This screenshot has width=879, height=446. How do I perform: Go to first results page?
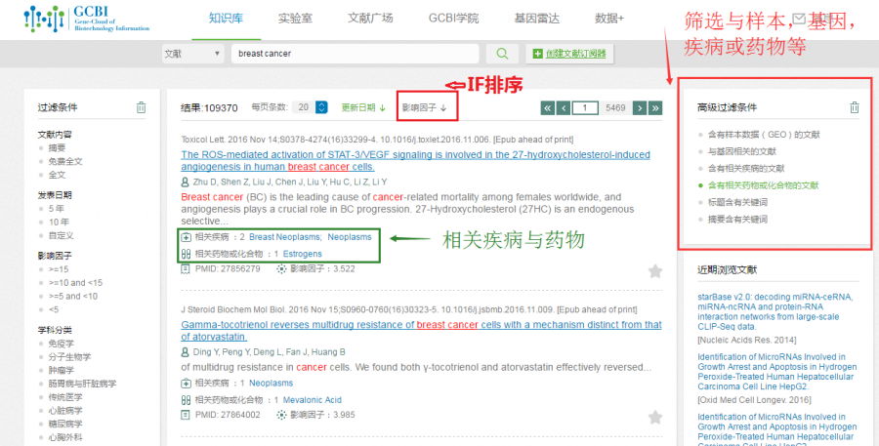(x=548, y=107)
